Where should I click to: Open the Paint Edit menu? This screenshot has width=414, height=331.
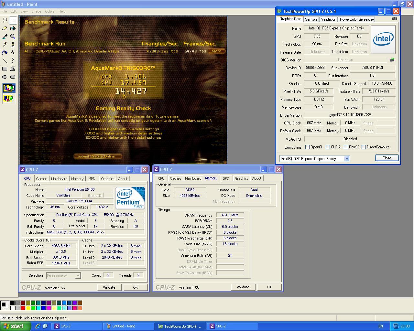(x=14, y=11)
